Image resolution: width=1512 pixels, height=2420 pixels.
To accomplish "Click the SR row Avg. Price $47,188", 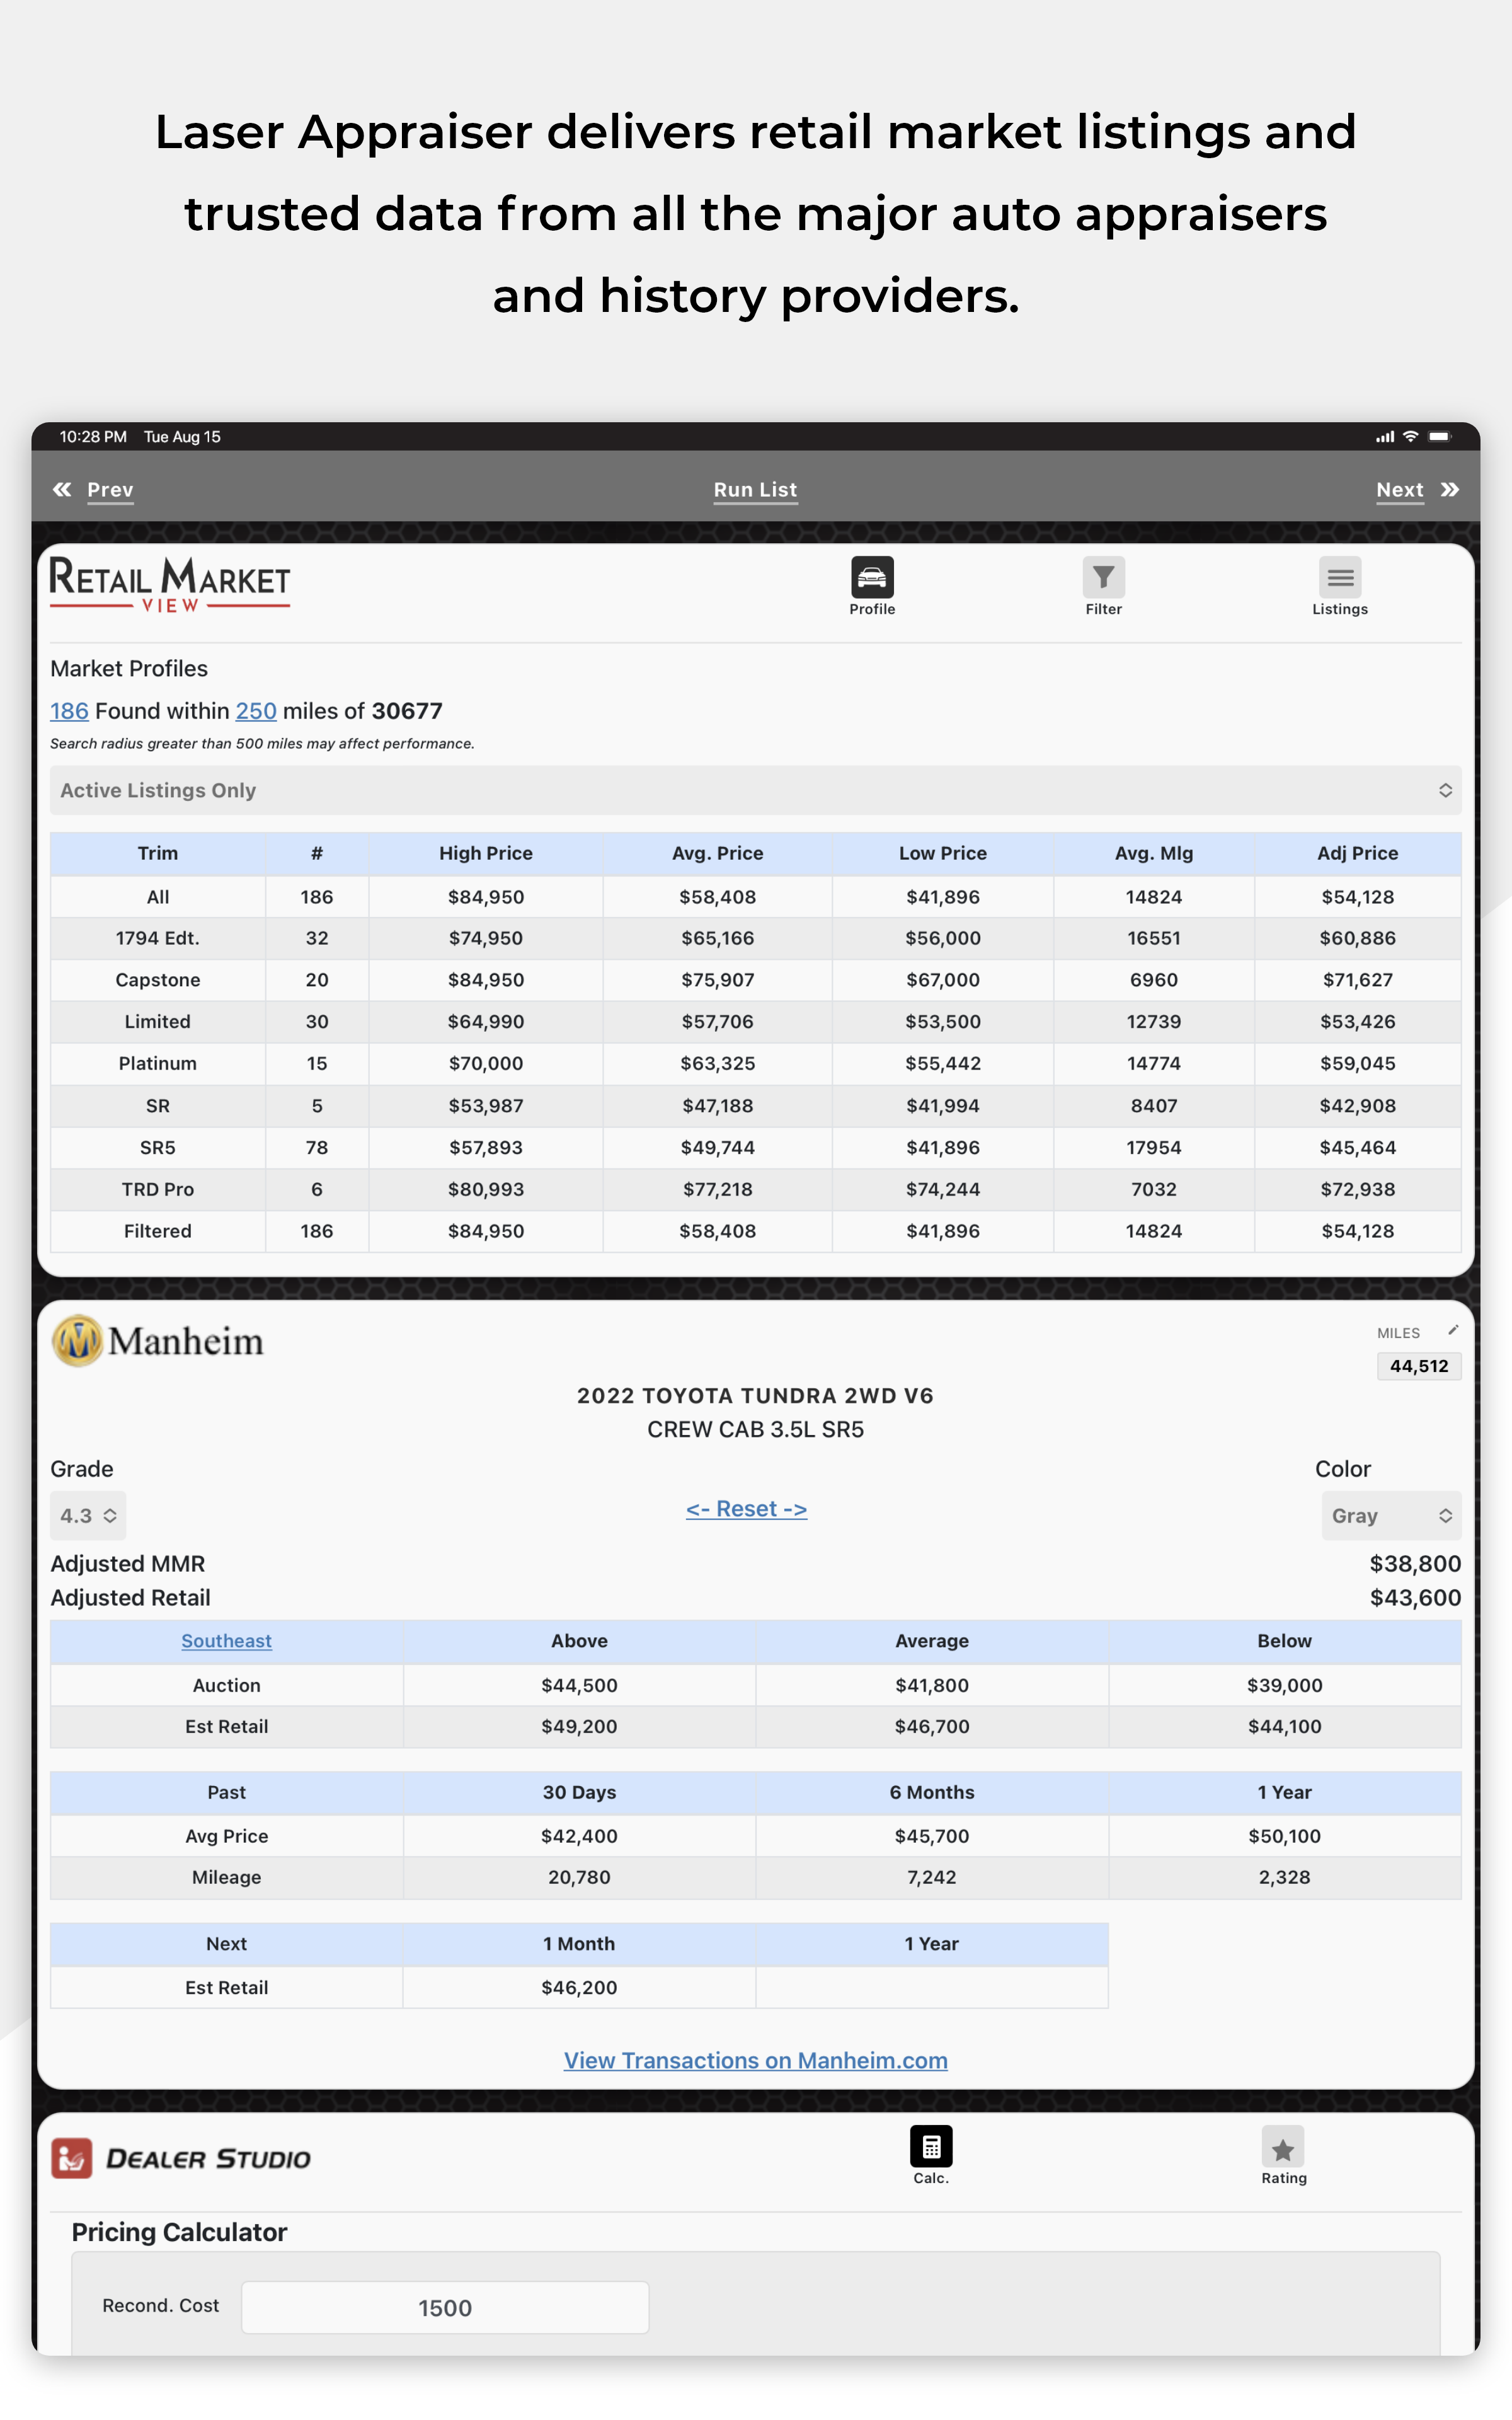I will [717, 1106].
